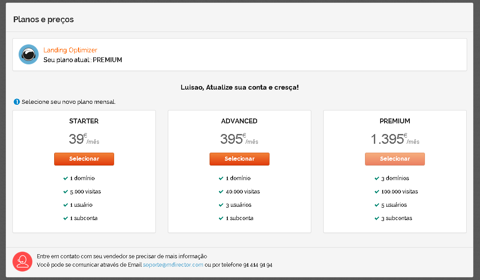Click checkmark next to PREMIUM 5 usuários
Screen dimensions: 480x280
pyautogui.click(x=377, y=205)
